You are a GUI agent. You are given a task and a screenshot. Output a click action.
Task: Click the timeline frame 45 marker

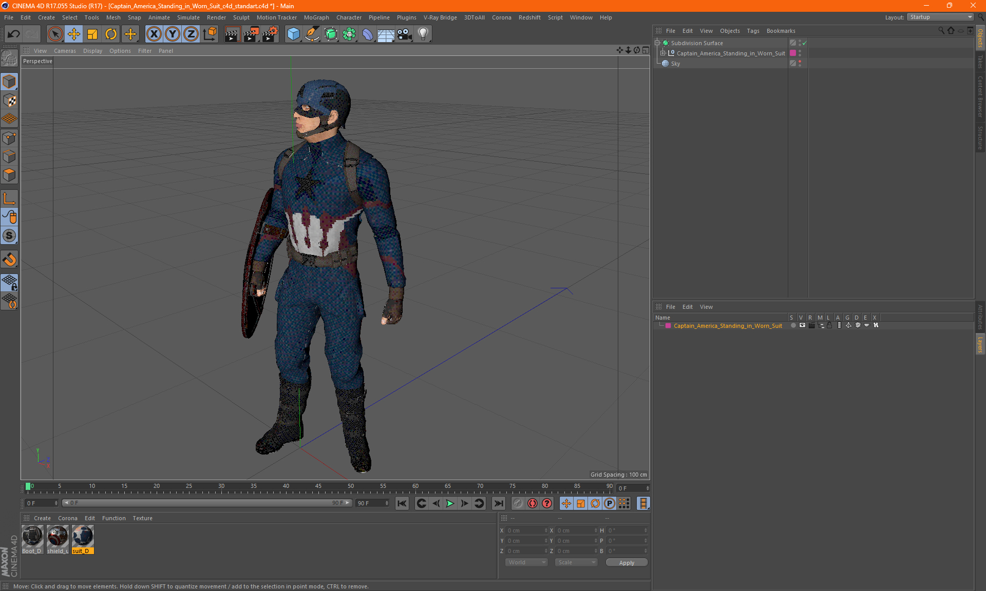[x=318, y=487]
